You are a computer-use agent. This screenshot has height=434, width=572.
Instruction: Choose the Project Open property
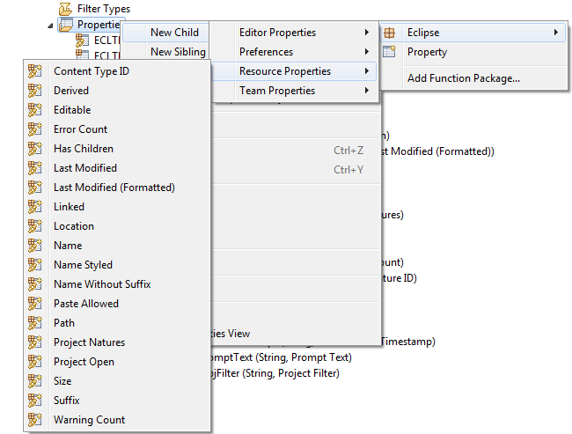click(84, 362)
